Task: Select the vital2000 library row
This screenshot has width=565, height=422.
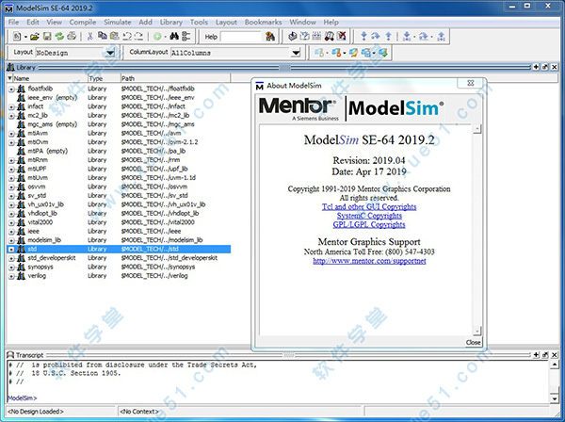Action: click(119, 222)
